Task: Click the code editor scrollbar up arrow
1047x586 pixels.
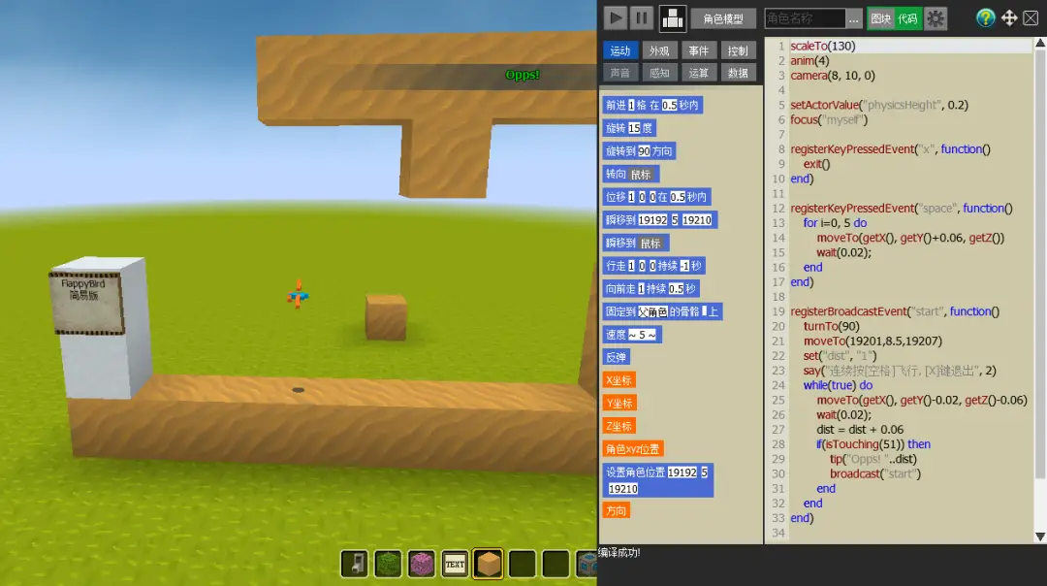Action: (x=1039, y=44)
